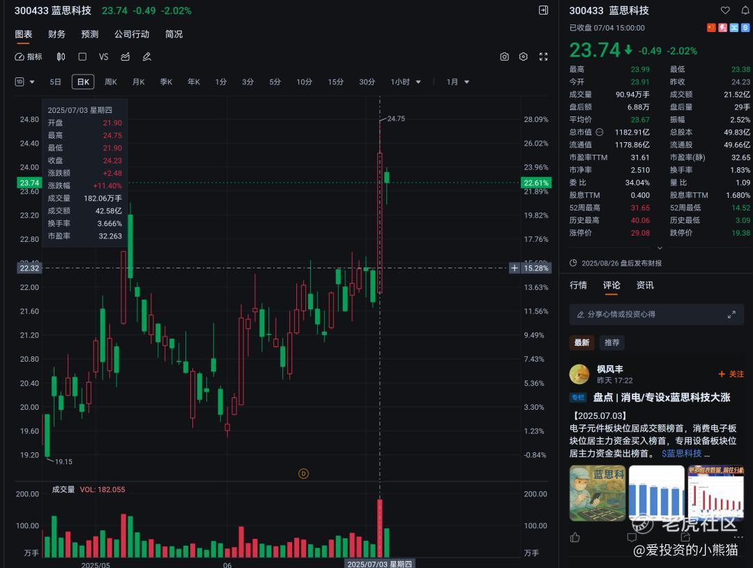Open chart settings hexagon icon

524,56
